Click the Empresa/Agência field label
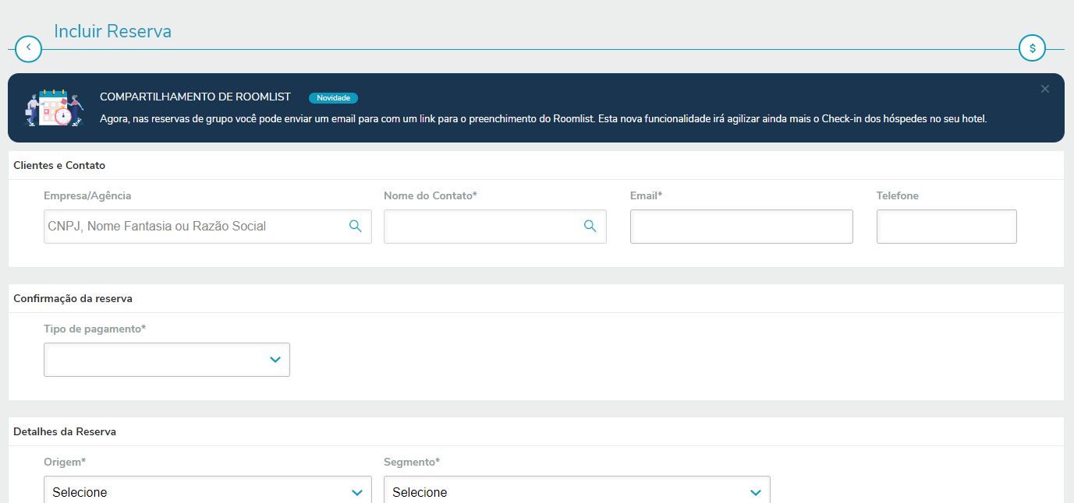Screen dimensions: 1074x503 87,196
